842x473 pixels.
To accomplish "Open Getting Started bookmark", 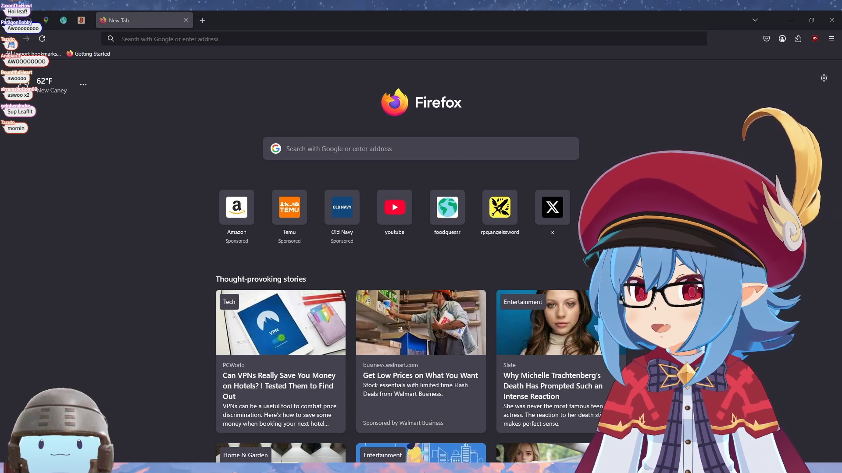I will pos(88,53).
